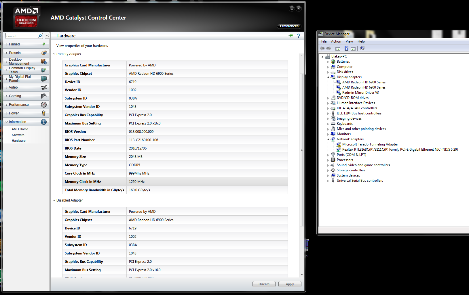Expand the Power section in Catalyst sidebar
The image size is (469, 295).
[x=7, y=113]
